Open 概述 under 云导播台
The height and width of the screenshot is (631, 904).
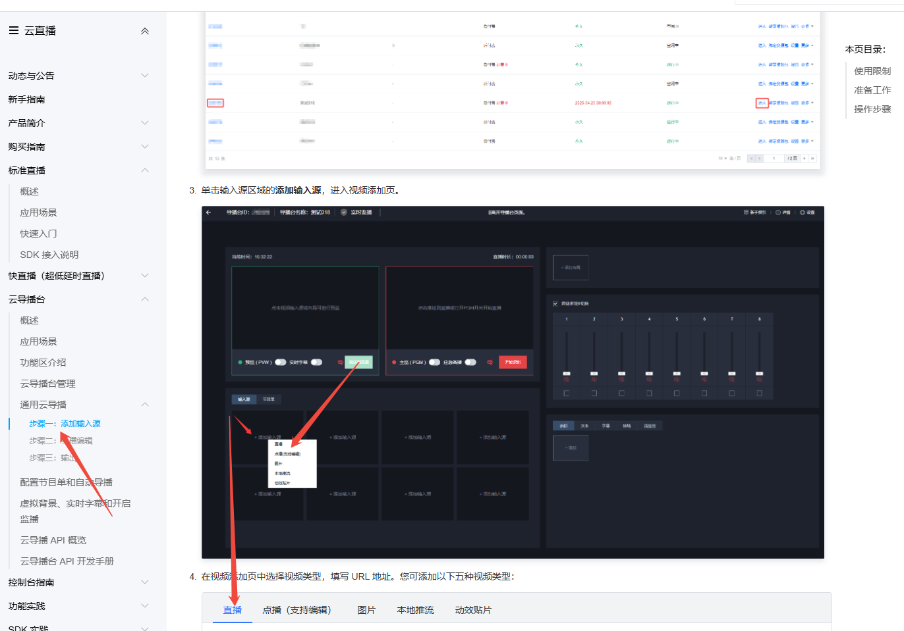click(x=30, y=320)
